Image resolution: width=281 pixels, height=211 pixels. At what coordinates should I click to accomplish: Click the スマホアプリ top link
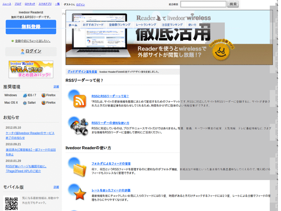tap(45, 4)
